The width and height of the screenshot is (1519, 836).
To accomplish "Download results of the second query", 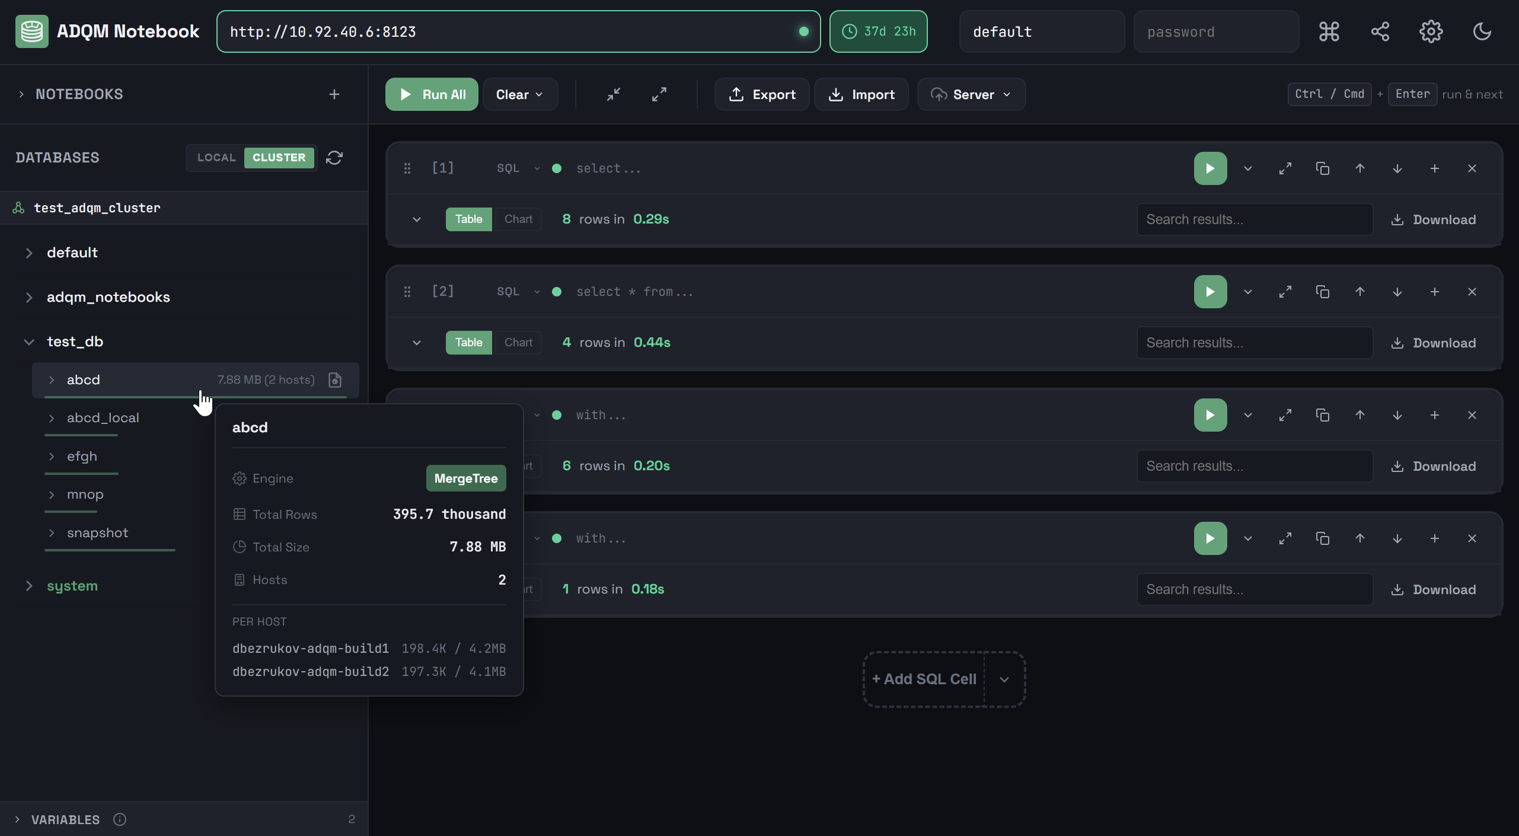I will (x=1434, y=343).
